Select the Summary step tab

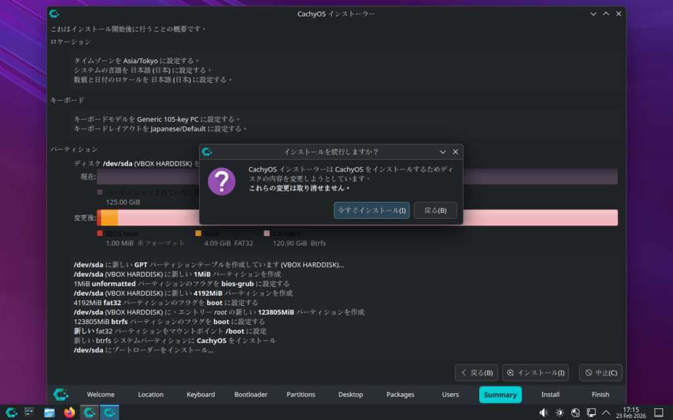[x=500, y=394]
